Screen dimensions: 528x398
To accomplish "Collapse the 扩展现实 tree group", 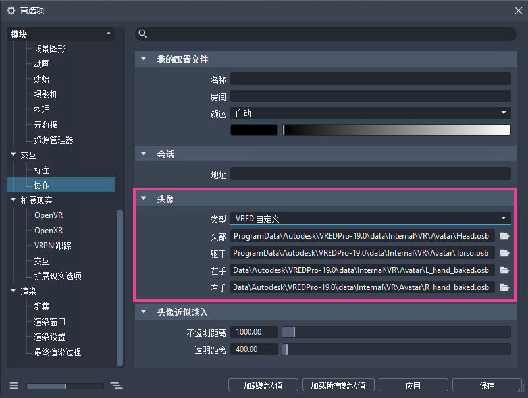I will click(13, 200).
